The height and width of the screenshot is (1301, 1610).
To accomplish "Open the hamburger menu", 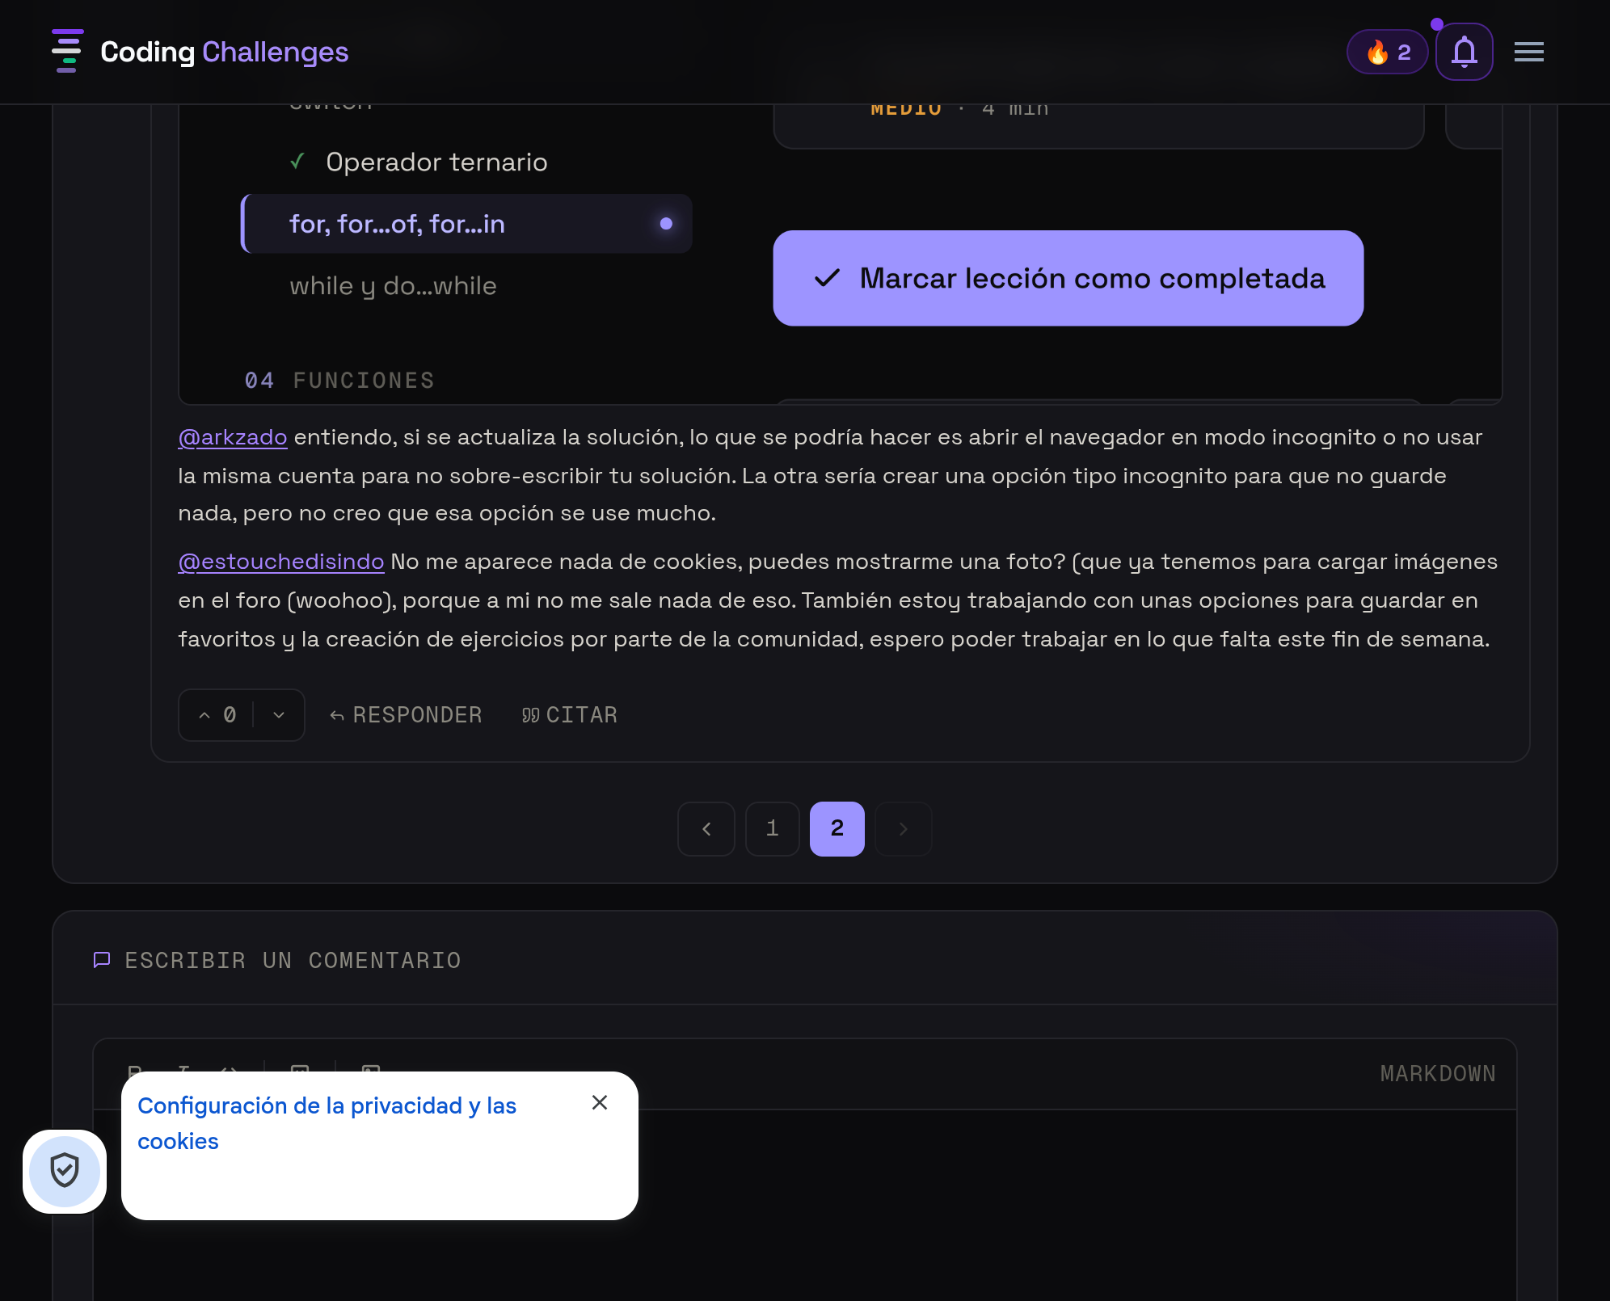I will click(1528, 52).
